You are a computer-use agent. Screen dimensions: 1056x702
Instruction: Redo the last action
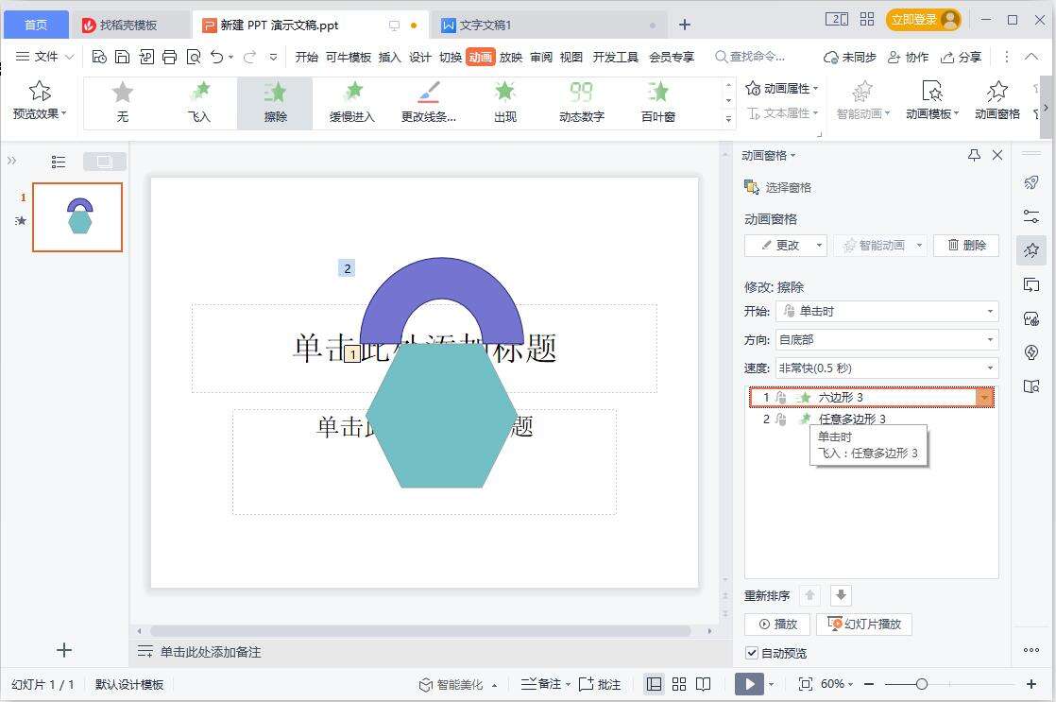(x=249, y=58)
